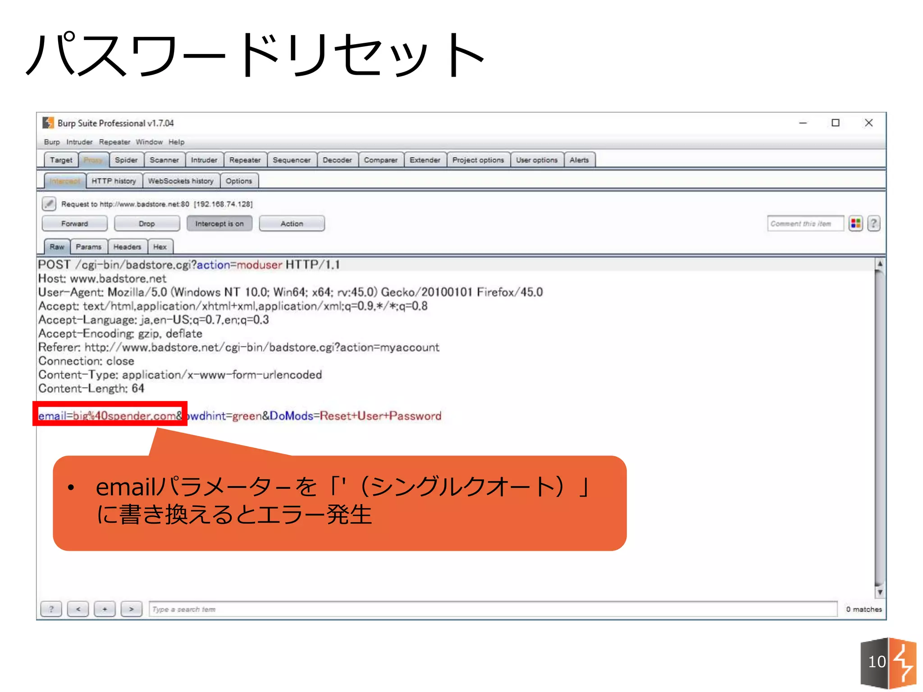This screenshot has width=923, height=692.
Task: Click the question mark help icon near comment field
Action: point(873,223)
